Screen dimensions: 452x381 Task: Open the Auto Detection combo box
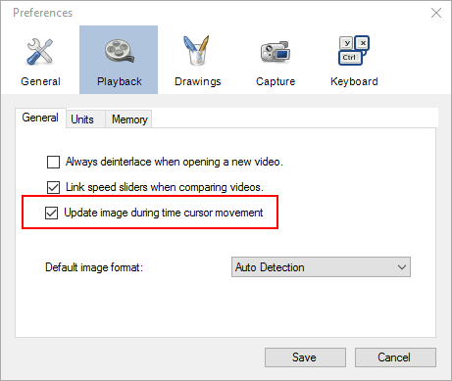[x=321, y=267]
